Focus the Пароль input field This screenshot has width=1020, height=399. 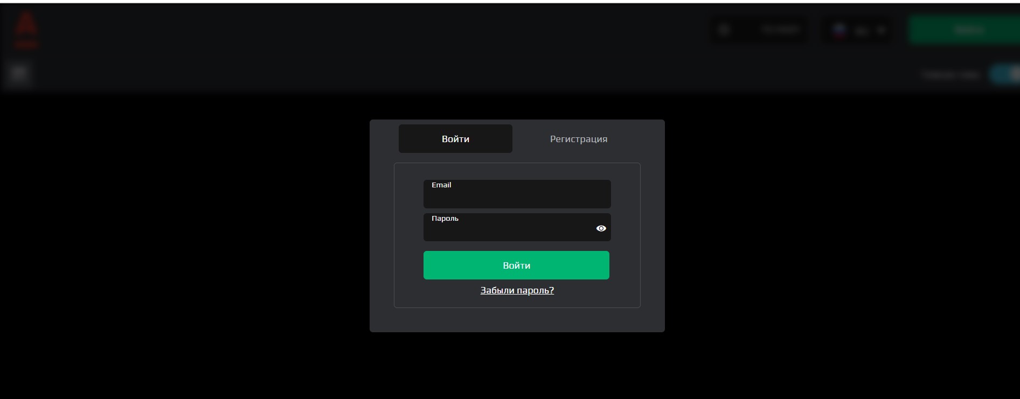pos(517,227)
